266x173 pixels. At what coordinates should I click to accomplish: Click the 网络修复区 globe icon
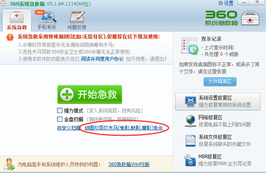click(x=190, y=121)
